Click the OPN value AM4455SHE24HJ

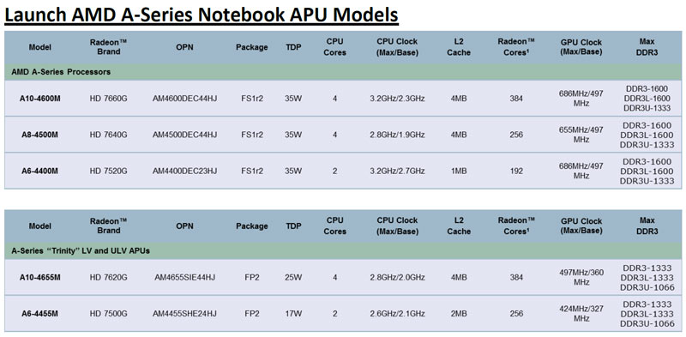point(184,313)
